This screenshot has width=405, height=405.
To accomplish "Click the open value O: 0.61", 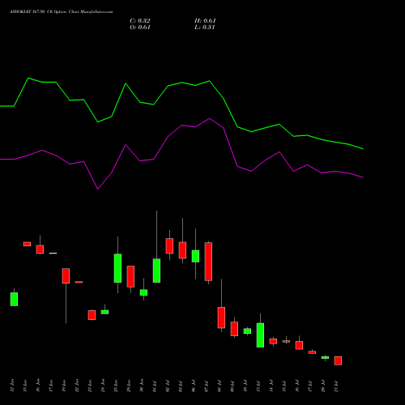I will point(140,28).
